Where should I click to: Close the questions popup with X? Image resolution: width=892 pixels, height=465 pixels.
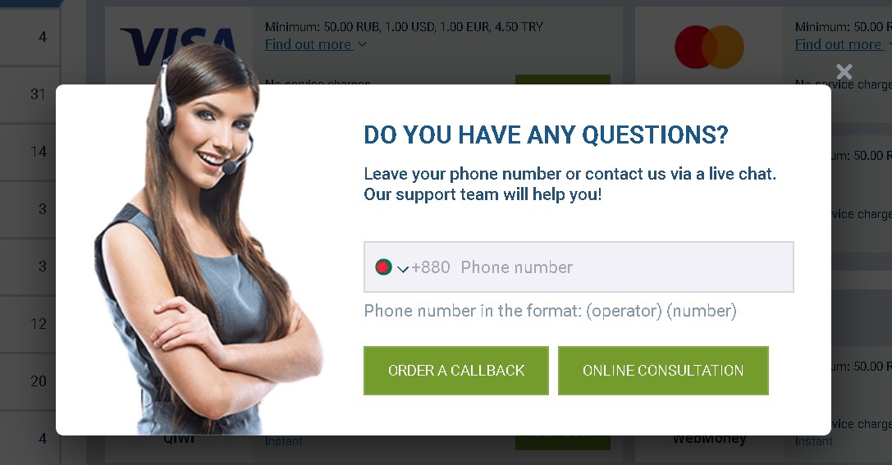point(844,71)
